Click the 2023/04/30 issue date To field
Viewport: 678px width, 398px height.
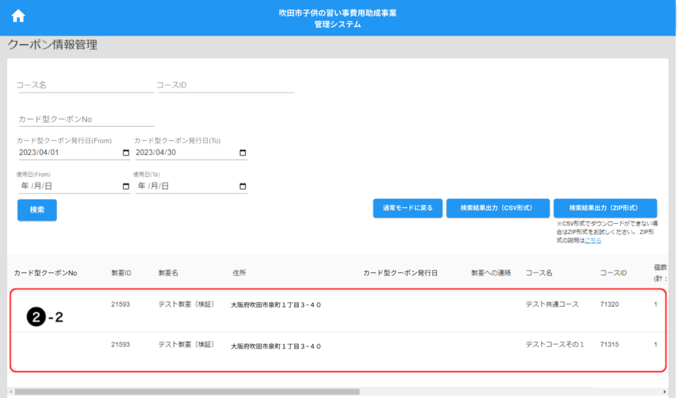[184, 153]
